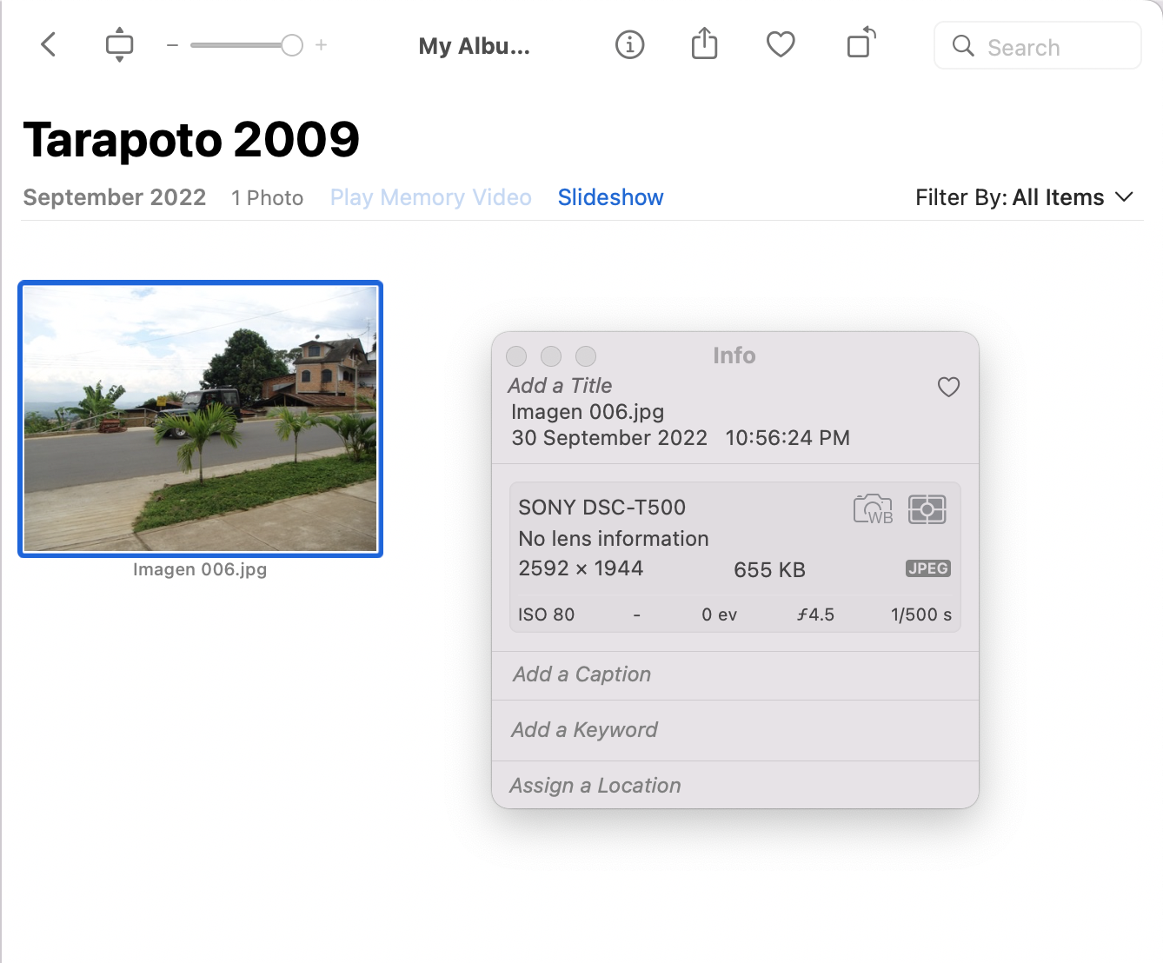Click the 0 ev exposure value
Image resolution: width=1163 pixels, height=963 pixels.
pos(720,614)
